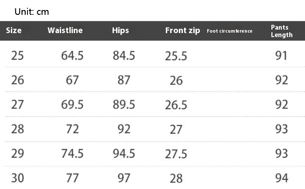Viewport: 305px width, 189px height.
Task: Click size 29 in Size column
Action: (x=17, y=153)
